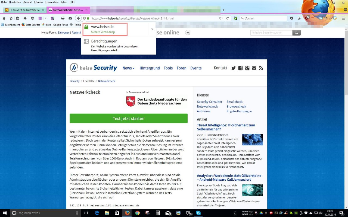Open the Chronik menu
The image size is (348, 217).
pyautogui.click(x=39, y=2)
